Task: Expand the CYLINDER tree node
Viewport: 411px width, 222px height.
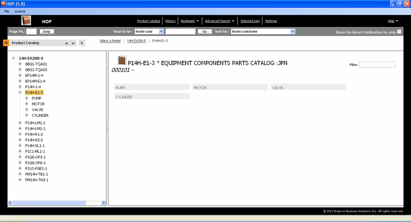Action: tap(27, 115)
